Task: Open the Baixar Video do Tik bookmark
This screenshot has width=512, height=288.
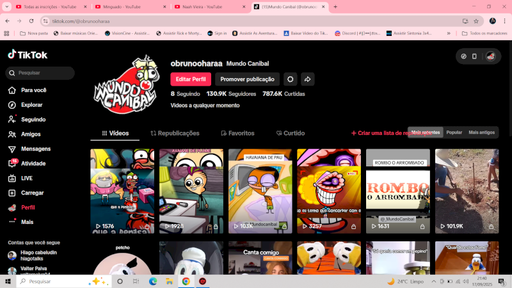Action: [x=306, y=33]
